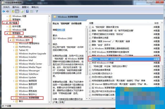The width and height of the screenshot is (165, 109).
Task: Collapse the 用户配置 tree node
Action: (4, 23)
